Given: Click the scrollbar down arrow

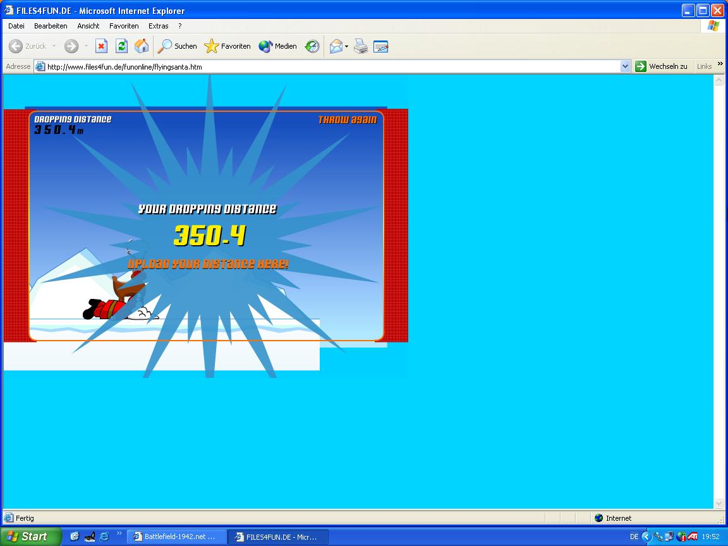Looking at the screenshot, I should [x=719, y=503].
